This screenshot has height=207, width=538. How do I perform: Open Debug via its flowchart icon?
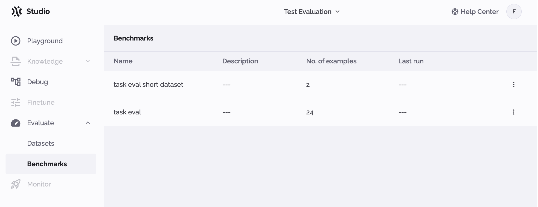point(16,82)
